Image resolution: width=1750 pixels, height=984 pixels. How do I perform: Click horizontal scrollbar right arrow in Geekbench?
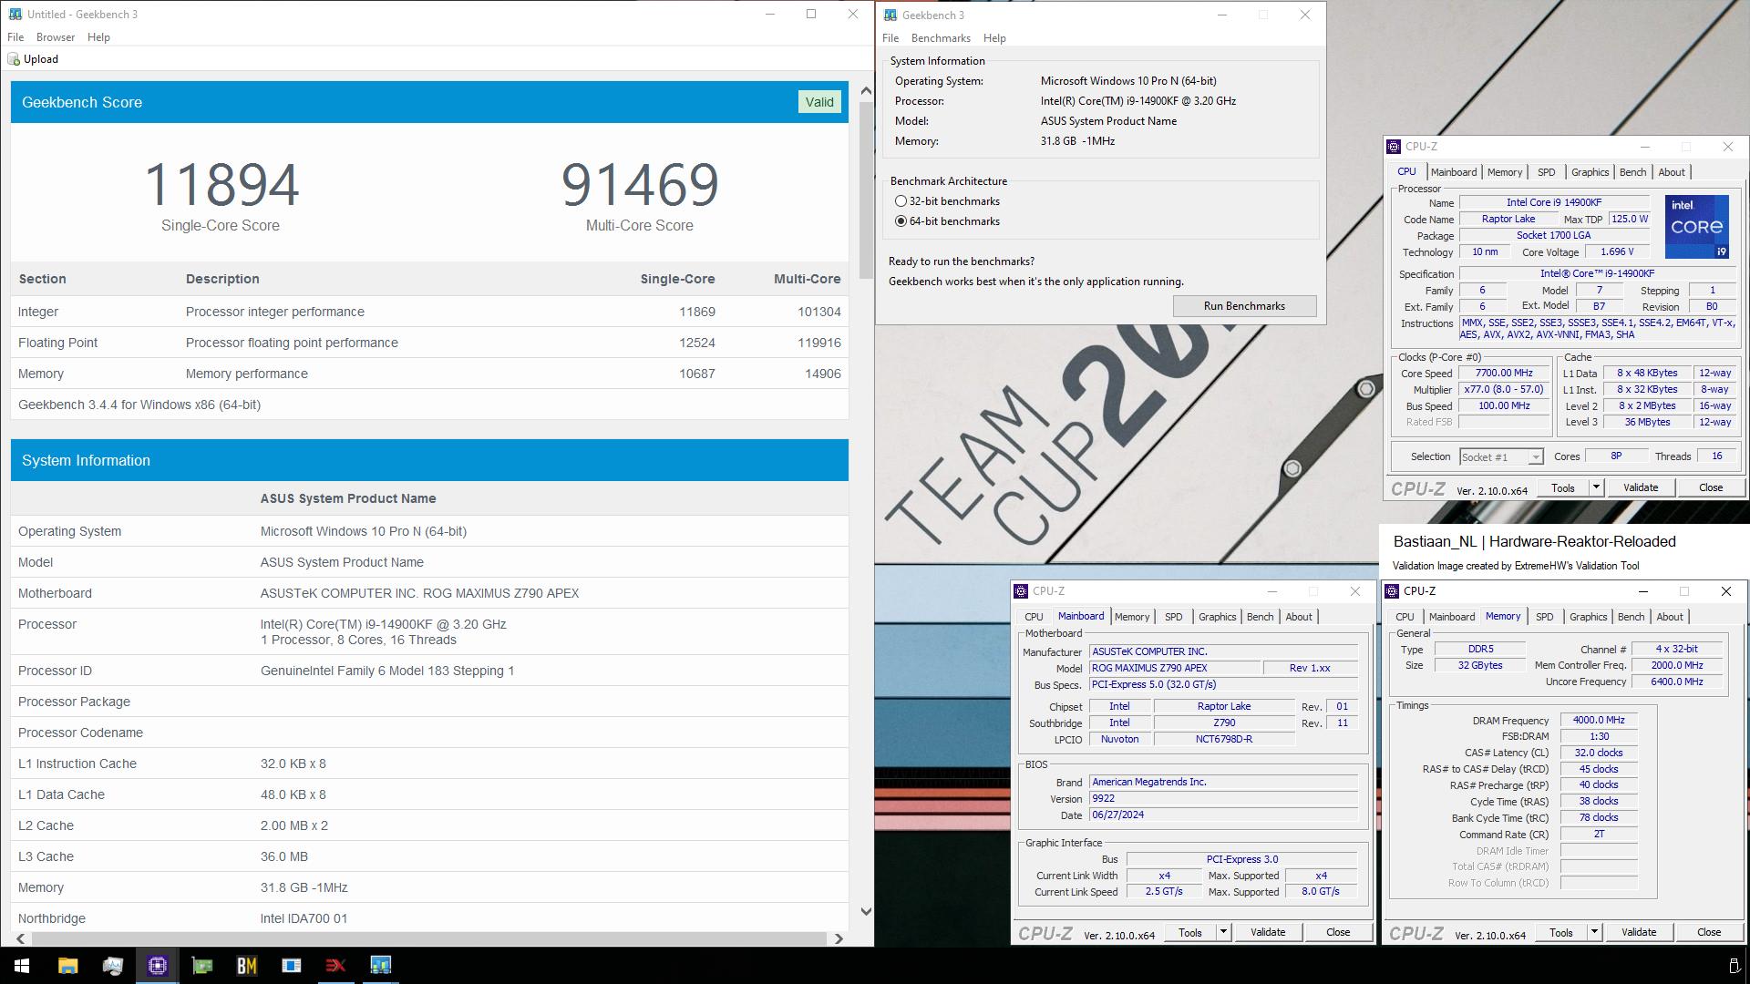tap(839, 938)
